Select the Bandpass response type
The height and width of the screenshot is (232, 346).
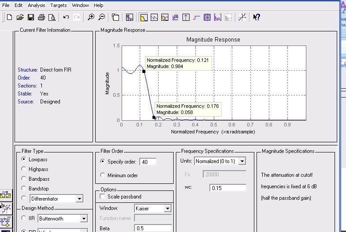point(24,179)
